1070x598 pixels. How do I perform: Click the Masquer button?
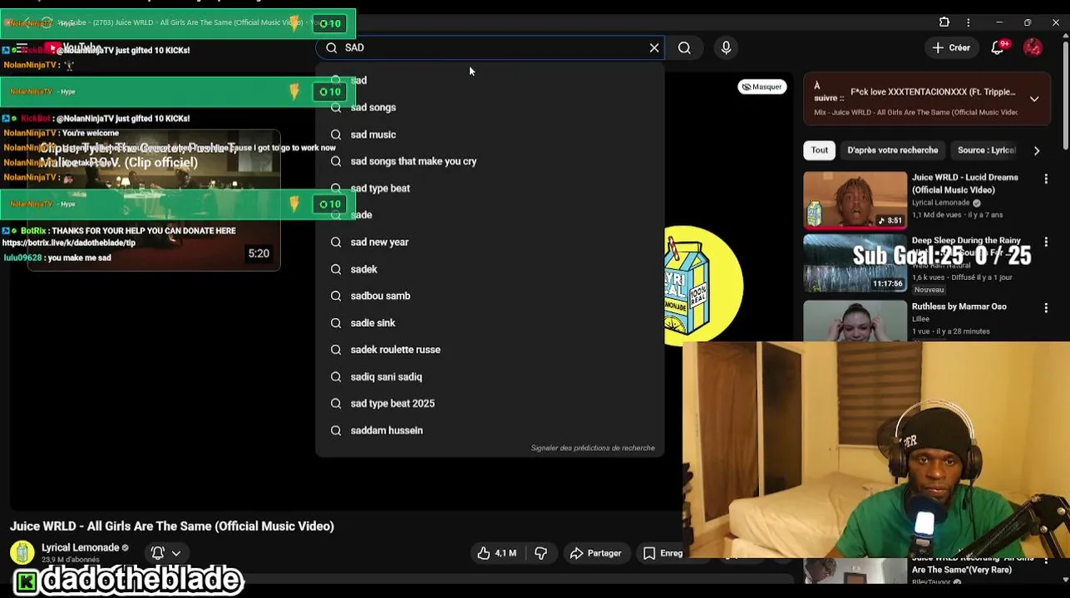click(762, 86)
